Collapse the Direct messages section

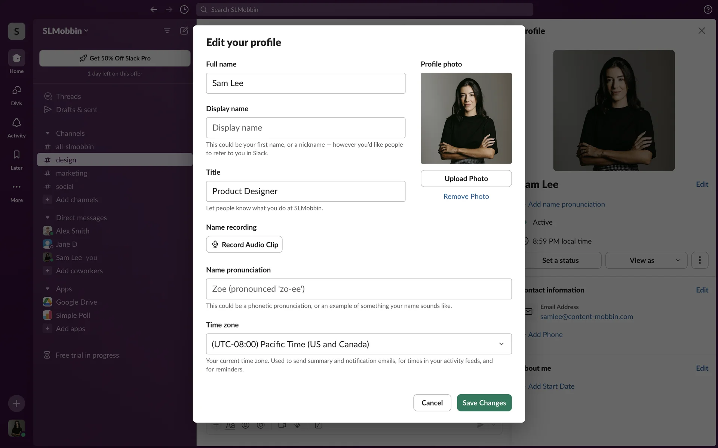pyautogui.click(x=47, y=218)
